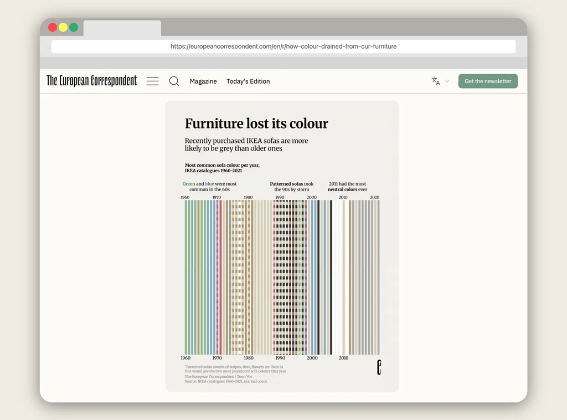Click the black-checkered patterned bars near 1990
567x420 pixels.
(x=284, y=277)
